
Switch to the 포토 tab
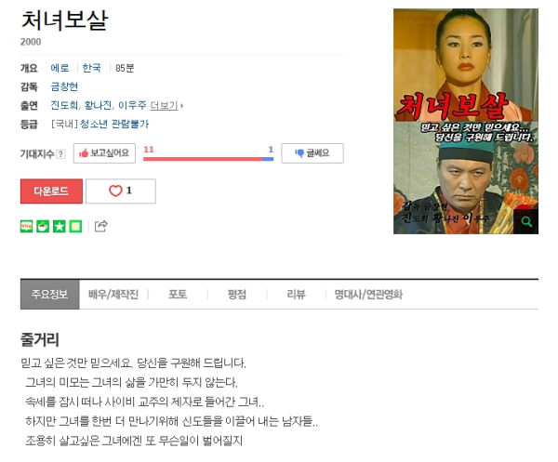click(178, 294)
